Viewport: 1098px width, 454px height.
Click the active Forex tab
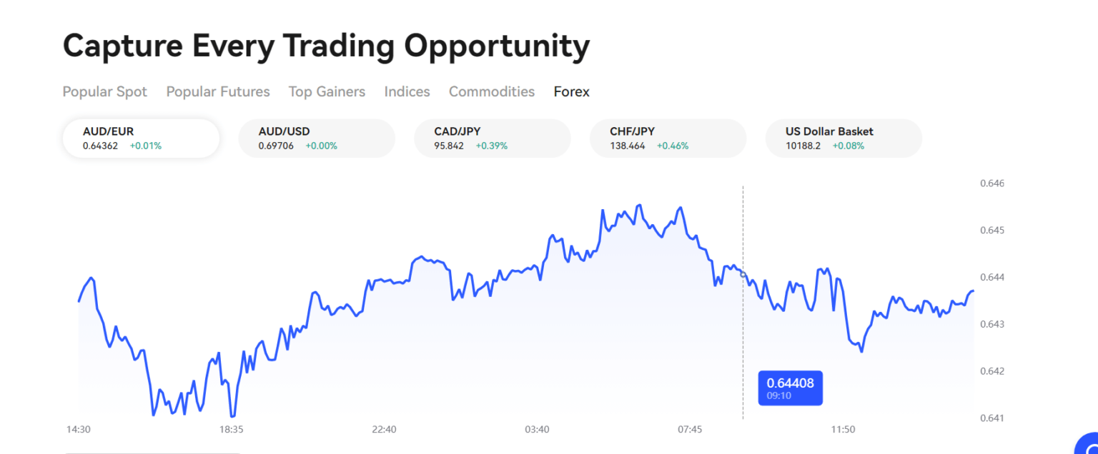pyautogui.click(x=571, y=91)
